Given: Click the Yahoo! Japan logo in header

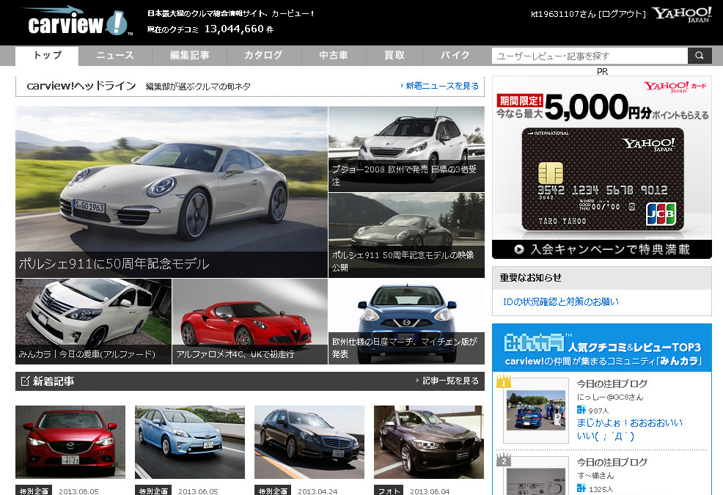Looking at the screenshot, I should tap(681, 15).
